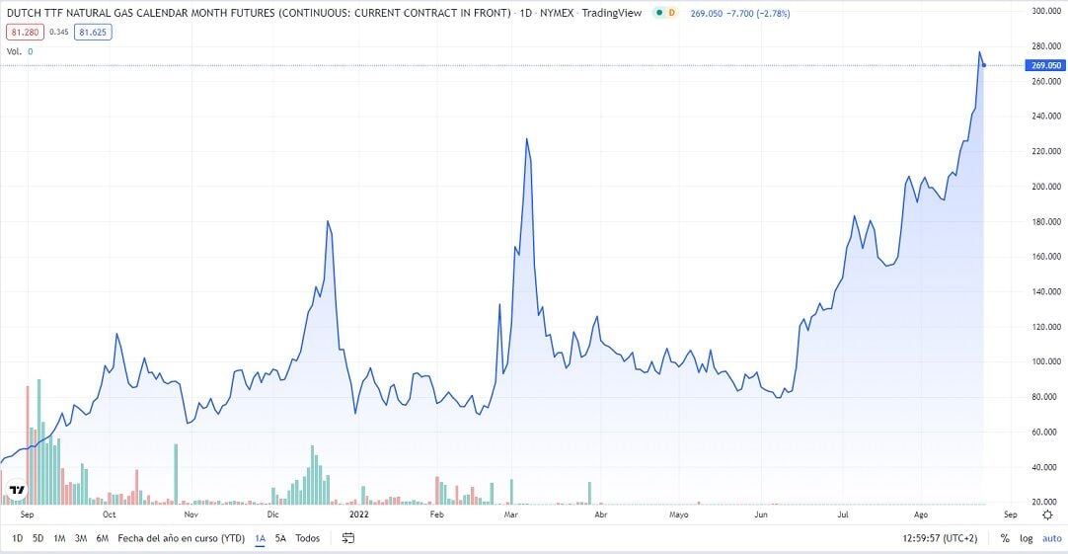
Task: Click the blue 81.625 buy price
Action: [x=93, y=32]
